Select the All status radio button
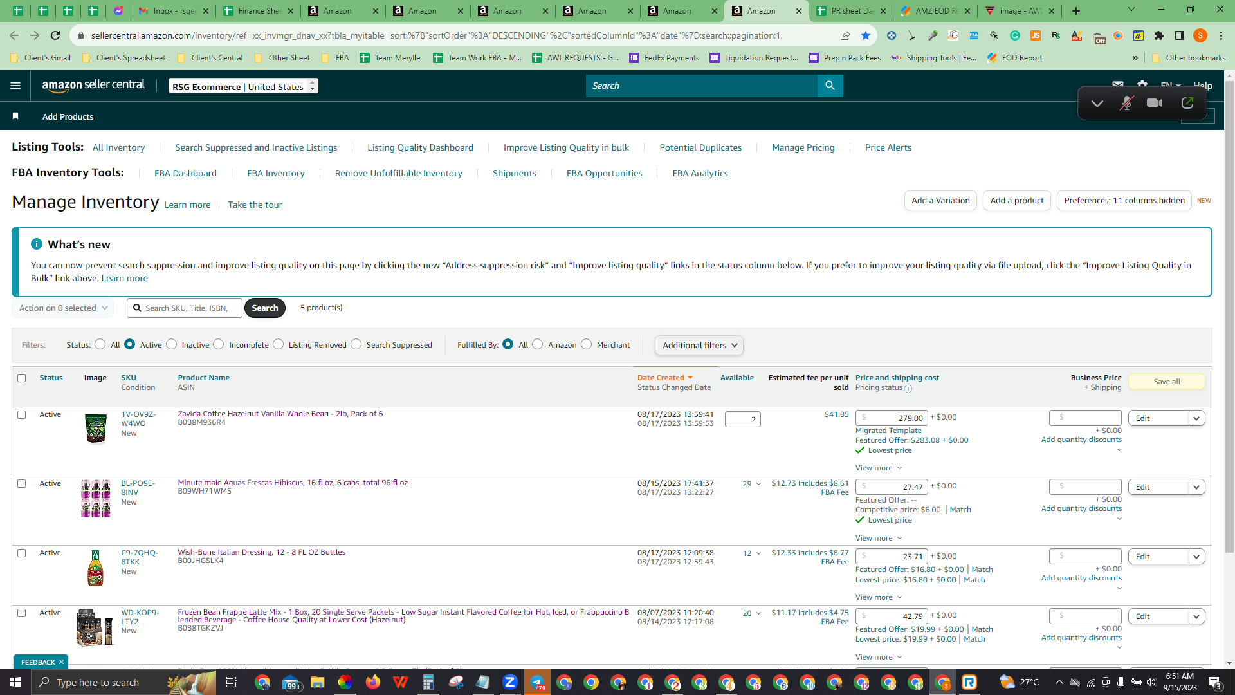Viewport: 1235px width, 695px height. [100, 344]
